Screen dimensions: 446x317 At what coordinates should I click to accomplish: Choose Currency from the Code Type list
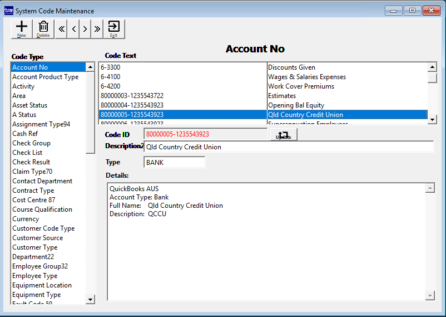(26, 219)
